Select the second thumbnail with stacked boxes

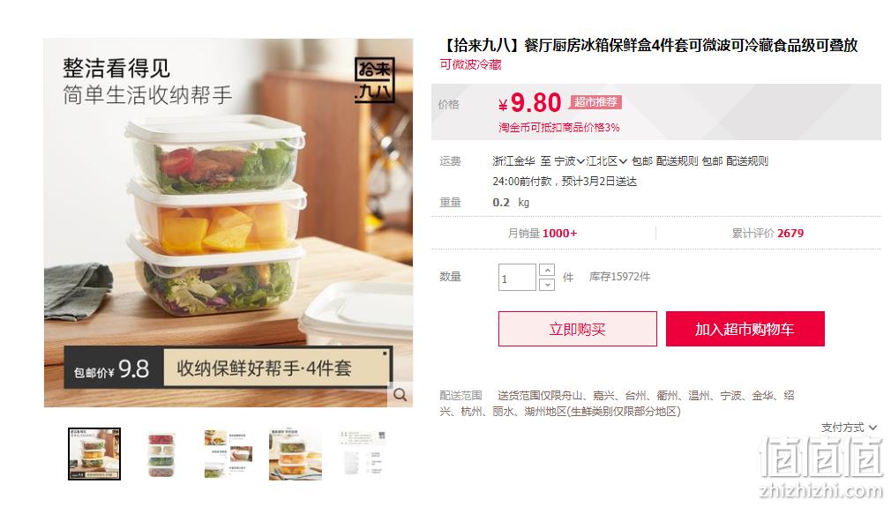(x=161, y=454)
